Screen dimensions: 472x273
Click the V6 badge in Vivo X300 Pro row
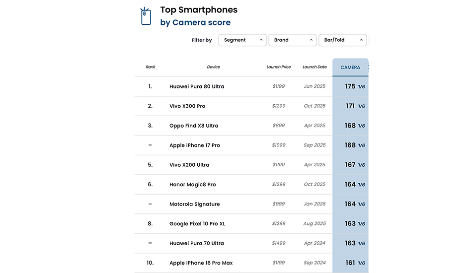tap(361, 106)
